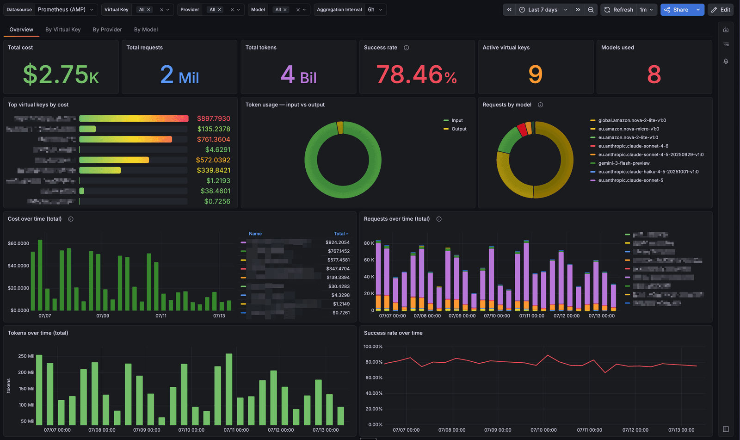Toggle the Input series in token legend
Screen dimensions: 740x440
pyautogui.click(x=457, y=120)
